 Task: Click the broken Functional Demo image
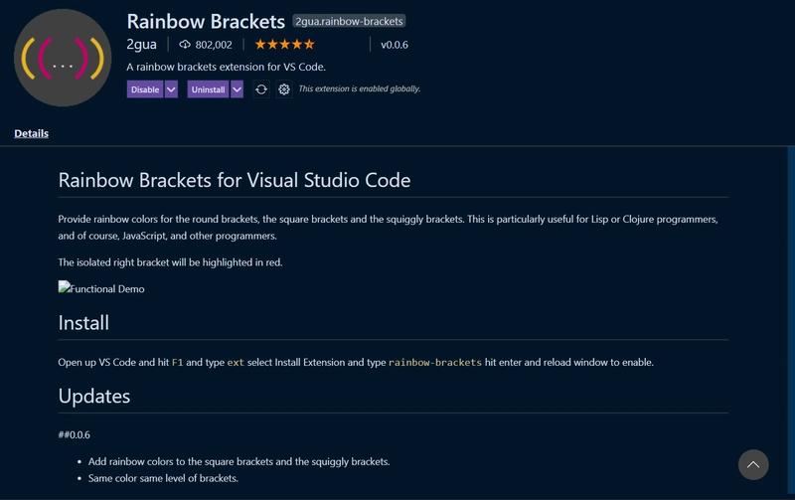tap(101, 288)
